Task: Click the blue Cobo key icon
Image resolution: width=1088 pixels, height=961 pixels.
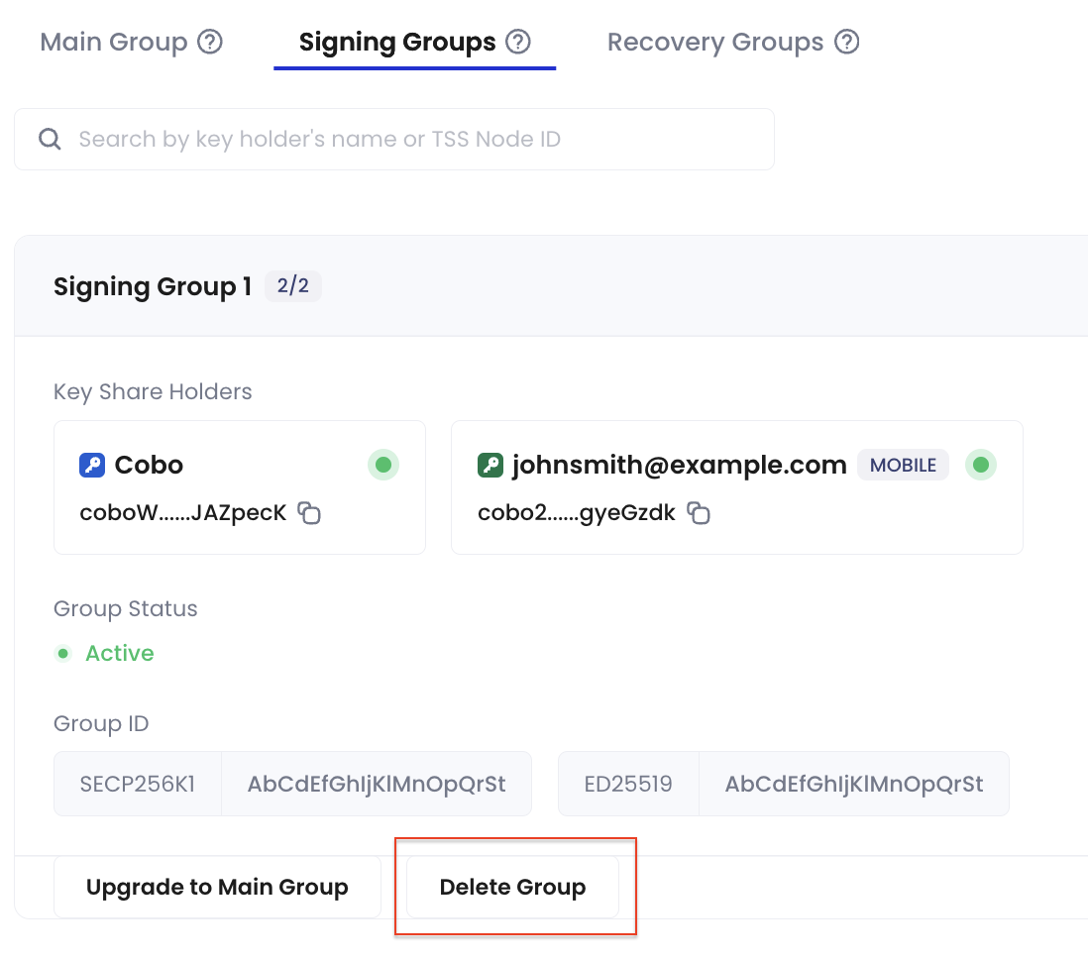Action: (x=91, y=465)
